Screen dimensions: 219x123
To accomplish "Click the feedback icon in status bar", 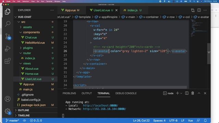I will point(198,121).
